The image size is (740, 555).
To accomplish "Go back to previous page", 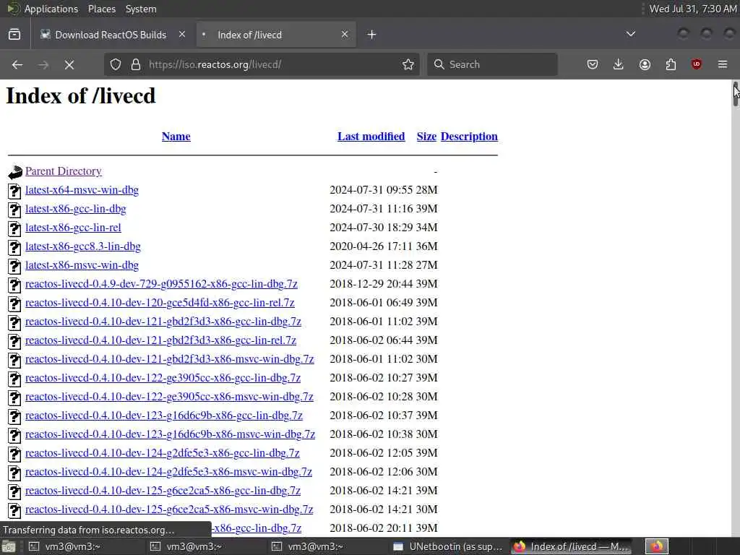I will pyautogui.click(x=17, y=64).
